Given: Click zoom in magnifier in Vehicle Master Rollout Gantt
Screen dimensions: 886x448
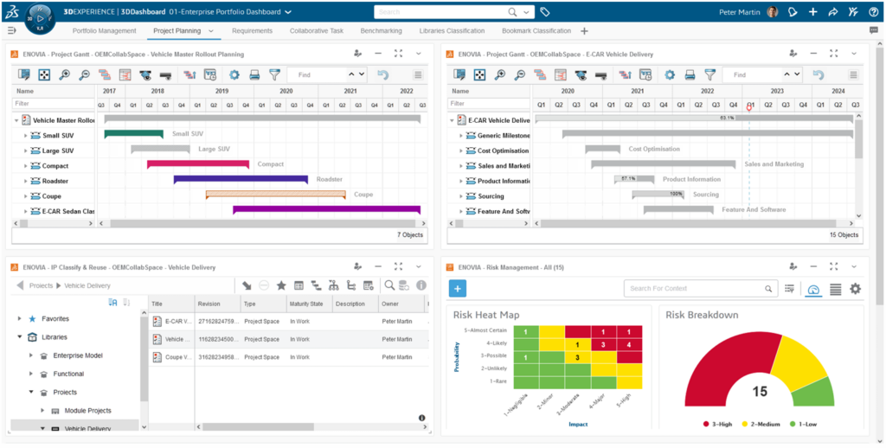Looking at the screenshot, I should click(x=64, y=75).
